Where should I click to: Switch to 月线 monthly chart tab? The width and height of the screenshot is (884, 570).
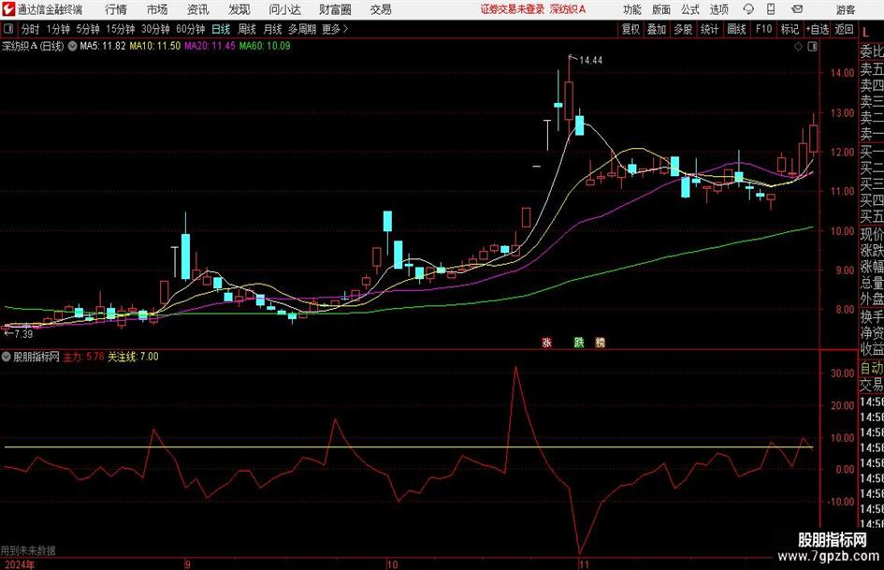pos(273,29)
